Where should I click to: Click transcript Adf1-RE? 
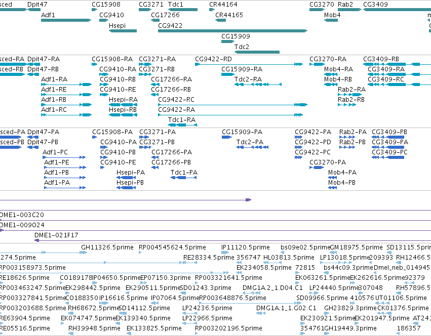[66, 95]
